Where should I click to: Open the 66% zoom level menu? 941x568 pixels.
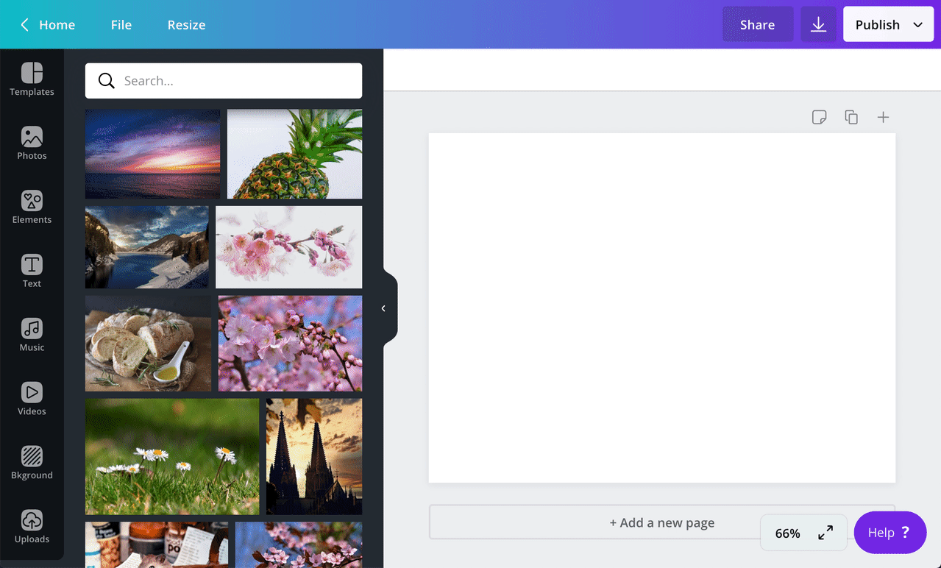click(x=787, y=533)
